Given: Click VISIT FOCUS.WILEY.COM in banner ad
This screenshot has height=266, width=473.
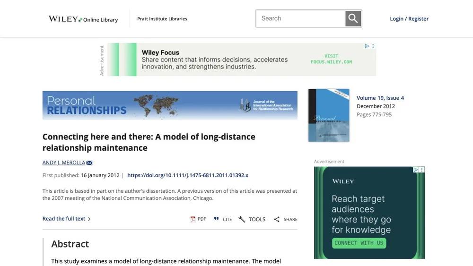Looking at the screenshot, I should pos(331,59).
